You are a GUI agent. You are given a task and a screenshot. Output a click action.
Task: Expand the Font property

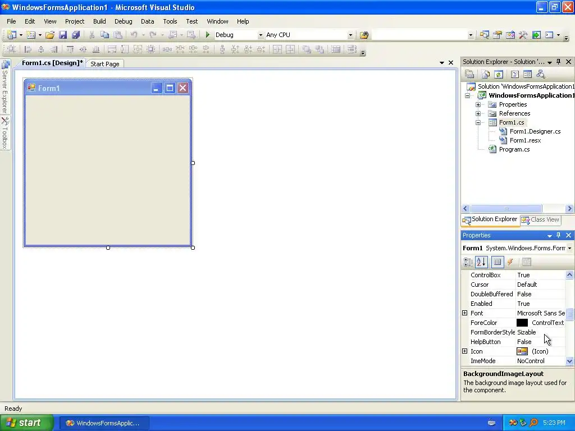point(464,313)
